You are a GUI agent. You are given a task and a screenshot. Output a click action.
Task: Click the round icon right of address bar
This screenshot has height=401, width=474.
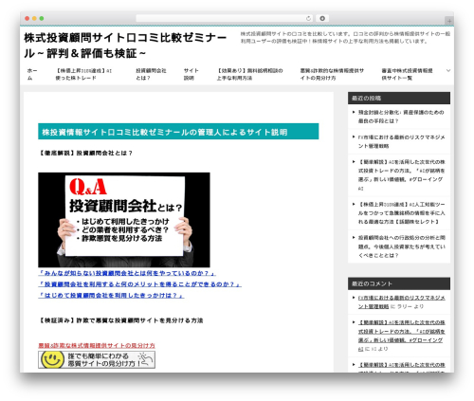[322, 19]
